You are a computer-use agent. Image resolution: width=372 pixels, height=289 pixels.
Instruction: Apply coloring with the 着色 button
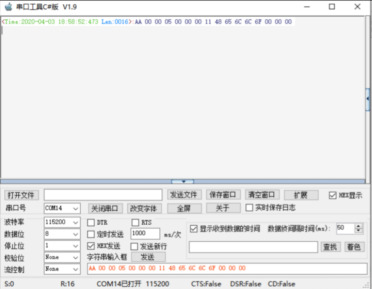tap(354, 246)
